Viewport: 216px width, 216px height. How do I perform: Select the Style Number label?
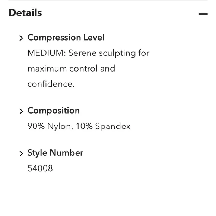pyautogui.click(x=55, y=153)
